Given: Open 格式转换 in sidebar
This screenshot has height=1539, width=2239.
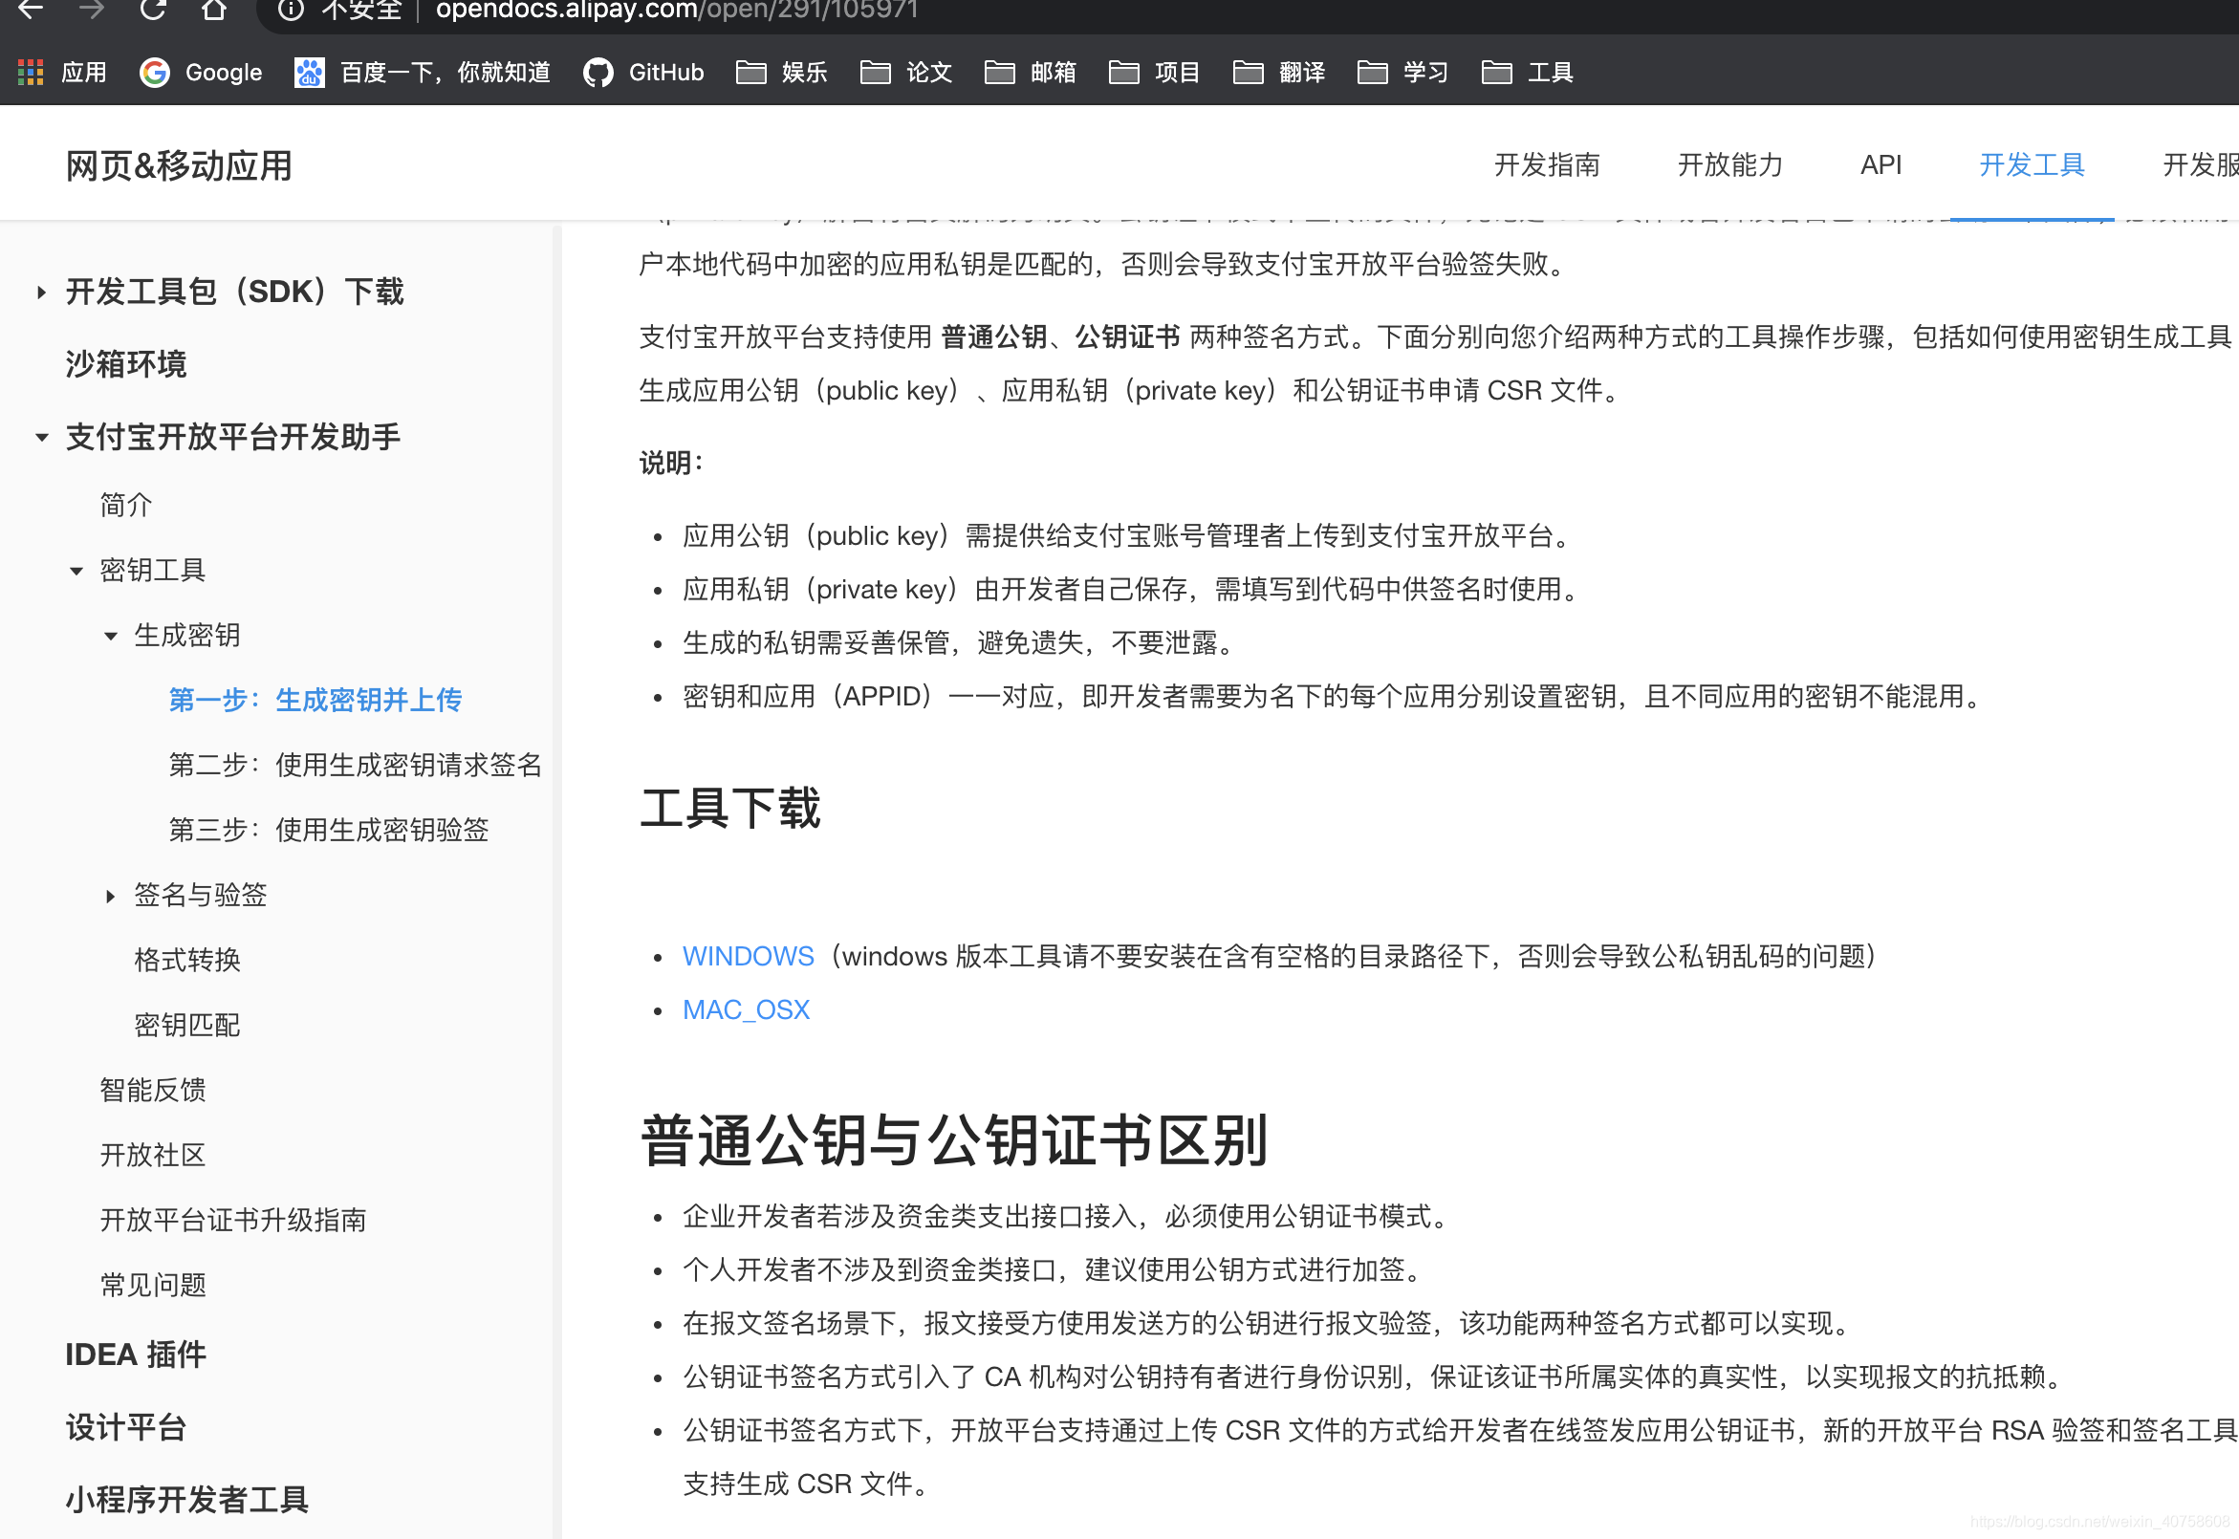Looking at the screenshot, I should (187, 960).
